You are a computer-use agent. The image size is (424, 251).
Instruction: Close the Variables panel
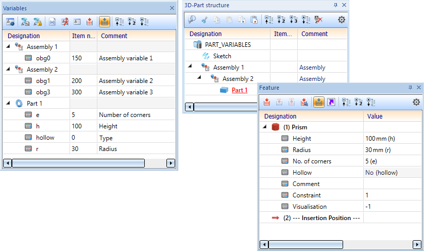coord(172,8)
